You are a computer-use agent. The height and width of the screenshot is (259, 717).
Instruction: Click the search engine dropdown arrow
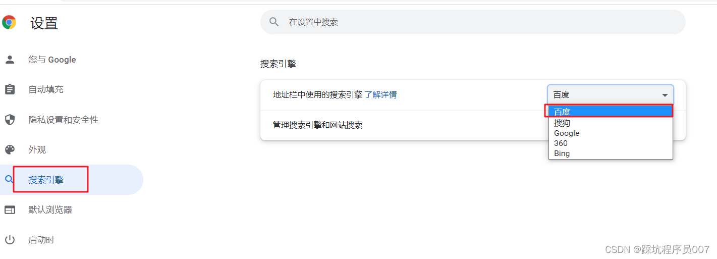[665, 95]
